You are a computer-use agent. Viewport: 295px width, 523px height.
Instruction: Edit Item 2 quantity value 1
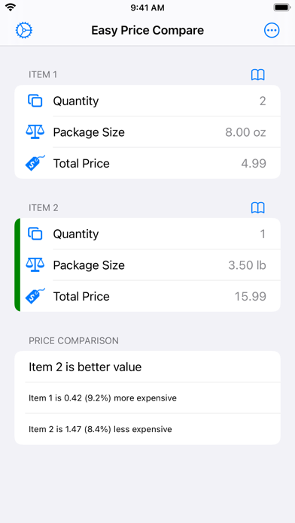pos(263,234)
